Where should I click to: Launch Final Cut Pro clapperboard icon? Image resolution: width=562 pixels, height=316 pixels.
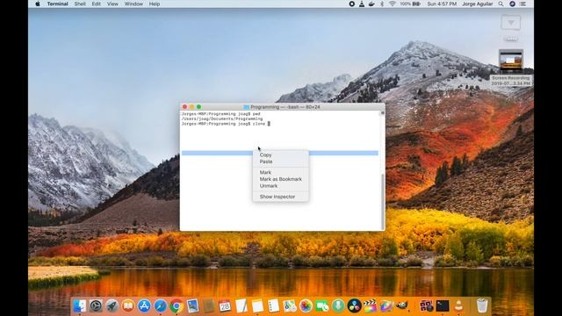click(x=371, y=305)
